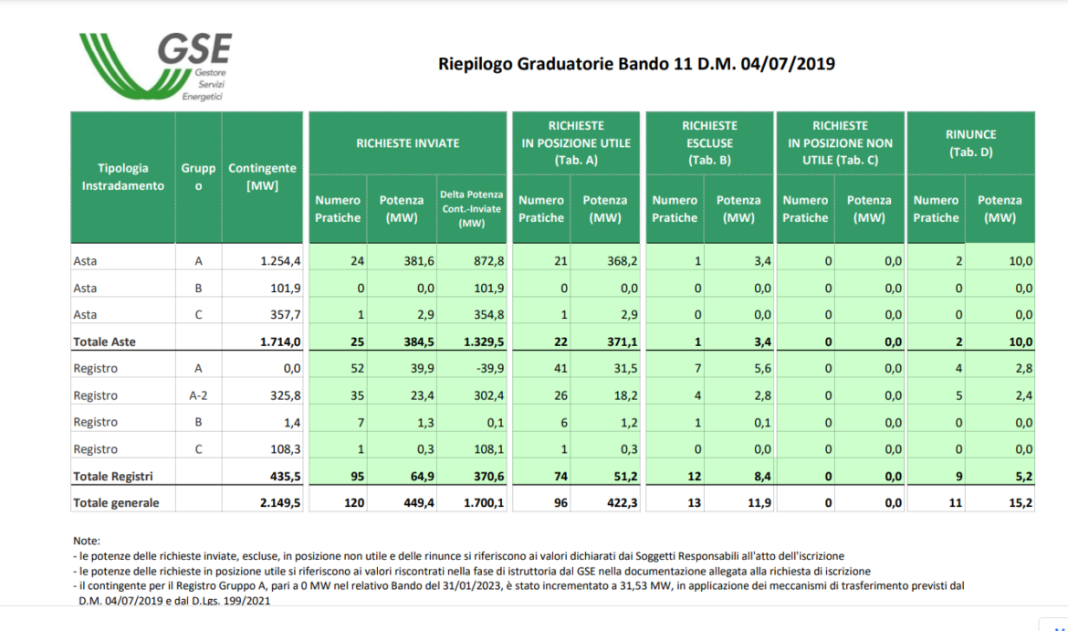The width and height of the screenshot is (1068, 631).
Task: Click the 'Tipologia Instradamento' column header
Action: [x=122, y=177]
